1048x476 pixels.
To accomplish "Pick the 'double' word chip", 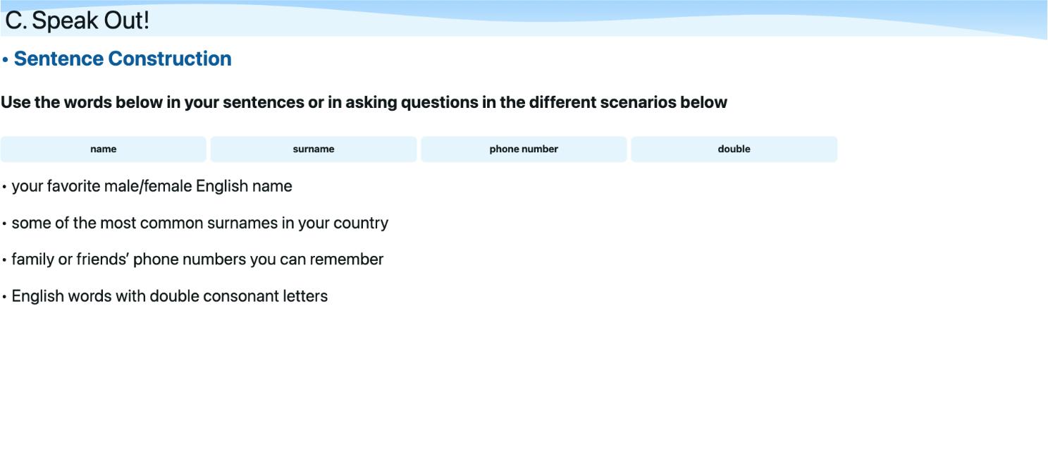I will (x=734, y=149).
